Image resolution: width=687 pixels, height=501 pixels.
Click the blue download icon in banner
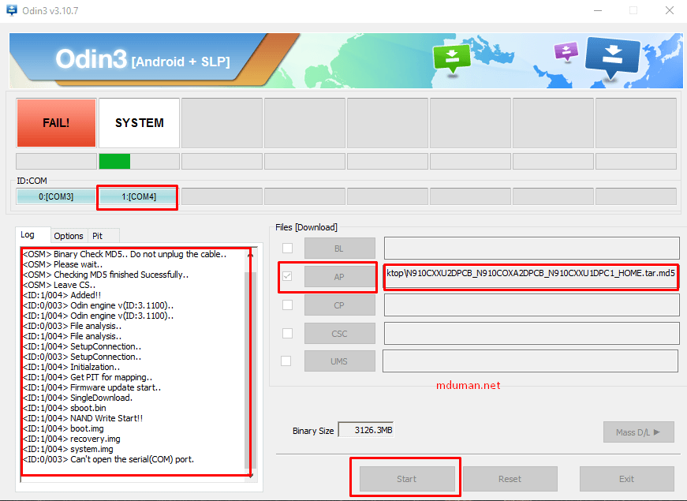(612, 58)
